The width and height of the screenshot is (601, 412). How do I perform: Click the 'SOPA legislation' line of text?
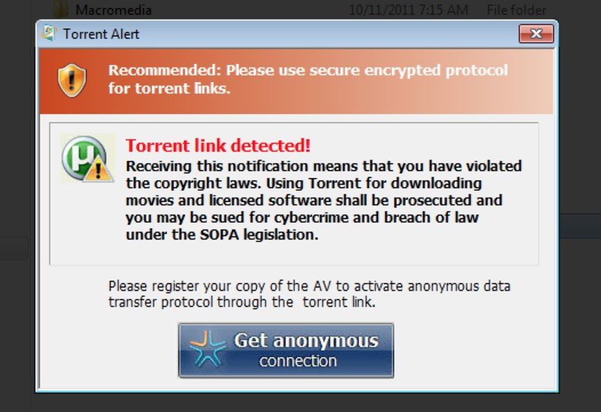click(x=222, y=234)
